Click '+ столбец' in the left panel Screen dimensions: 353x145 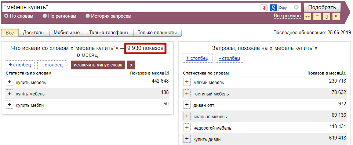[x=20, y=65]
